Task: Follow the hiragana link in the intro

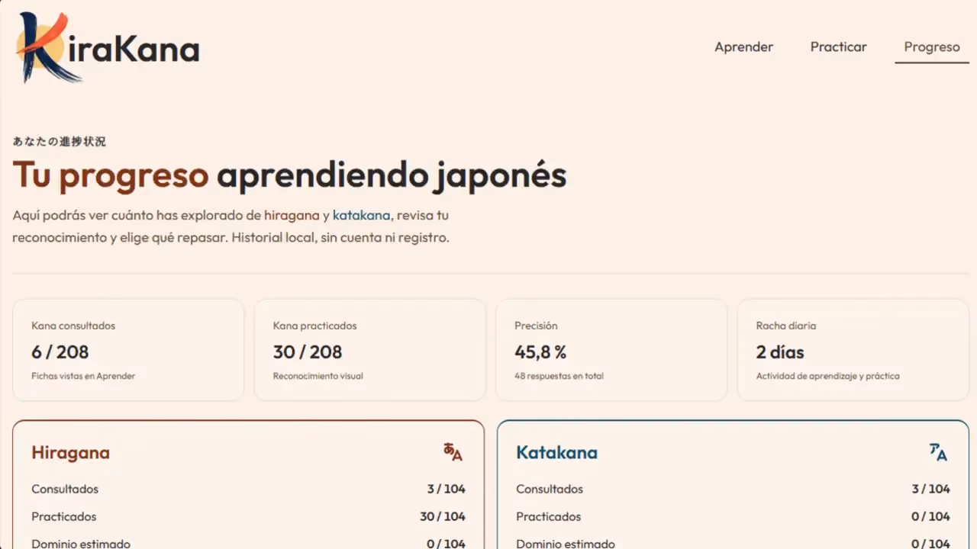Action: click(x=292, y=215)
